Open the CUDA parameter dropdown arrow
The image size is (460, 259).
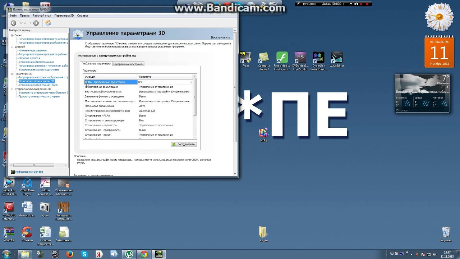(x=191, y=82)
